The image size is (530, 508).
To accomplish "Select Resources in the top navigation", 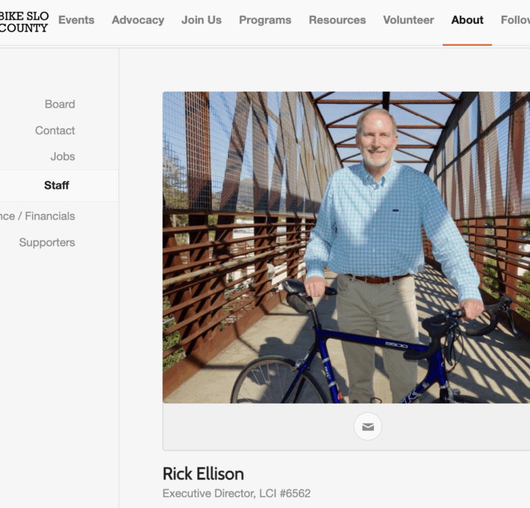I will pyautogui.click(x=337, y=20).
